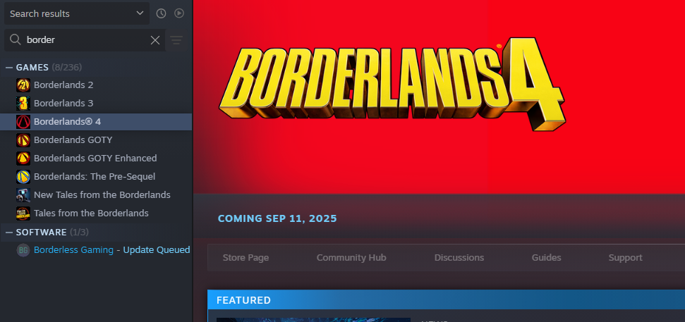Click the GAMES (8/236) count label
685x322 pixels.
click(67, 68)
